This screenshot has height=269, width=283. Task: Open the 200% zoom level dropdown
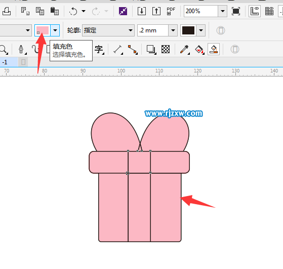click(x=223, y=11)
